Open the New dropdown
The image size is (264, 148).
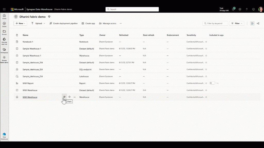pos(20,23)
